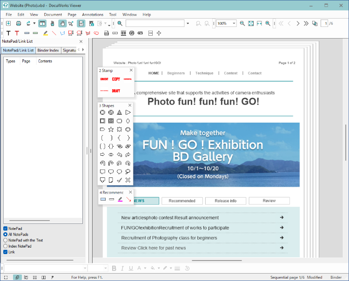Viewport: 349px width, 281px height.
Task: Switch to NotePad/Link List tab
Action: [18, 51]
